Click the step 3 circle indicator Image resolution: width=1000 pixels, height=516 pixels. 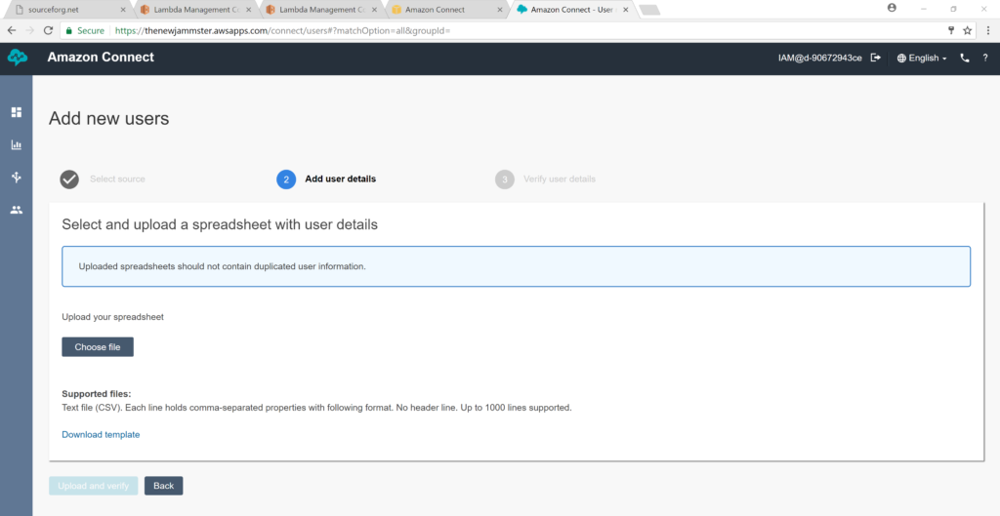(x=505, y=179)
